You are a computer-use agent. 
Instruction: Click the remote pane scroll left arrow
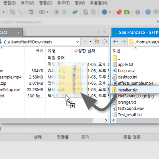coord(114,120)
